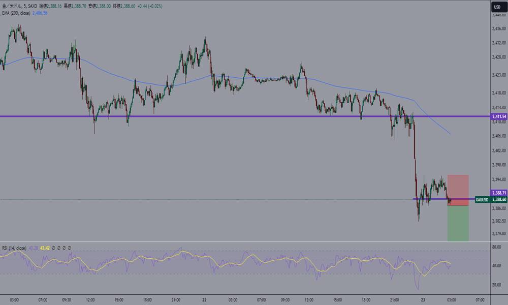Click the 2,440.00 level on price scale

pyautogui.click(x=499, y=16)
